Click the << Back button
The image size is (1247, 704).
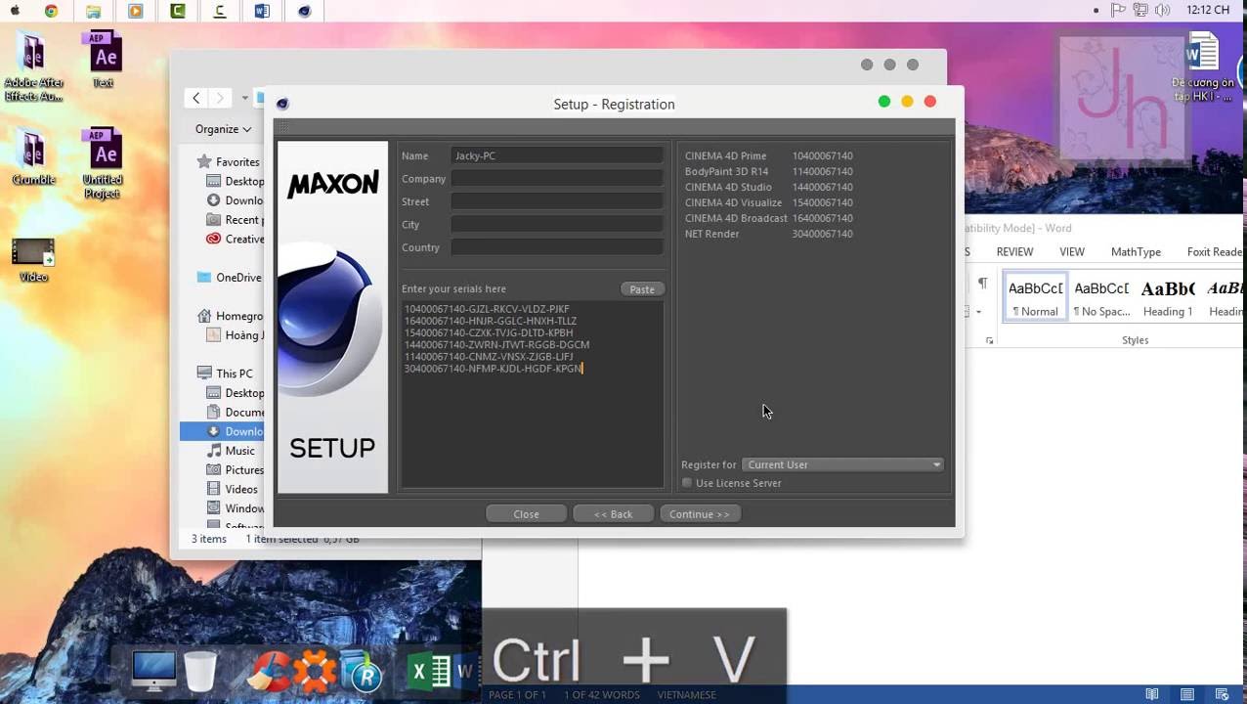(613, 514)
